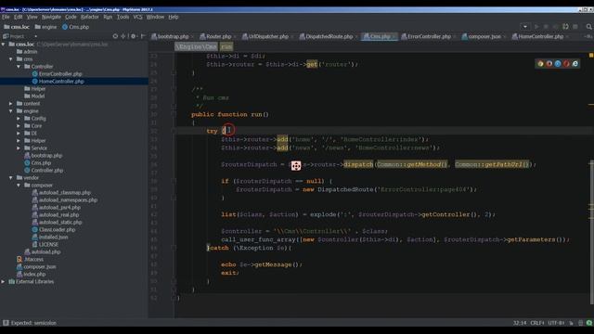
Task: Click yellow warning marker above the editor scrollbar
Action: [591, 56]
